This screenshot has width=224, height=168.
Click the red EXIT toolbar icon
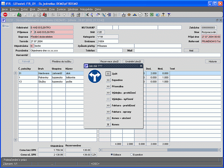[5, 15]
